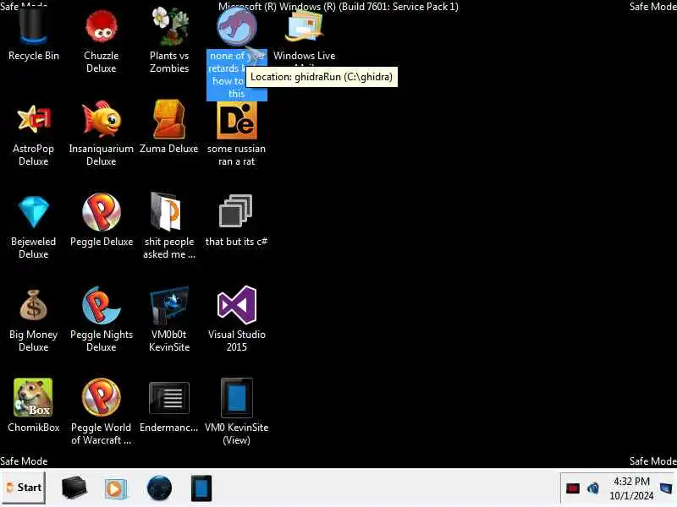Open the clock showing 4:32 PM
Screen dimensions: 677x507
631,488
